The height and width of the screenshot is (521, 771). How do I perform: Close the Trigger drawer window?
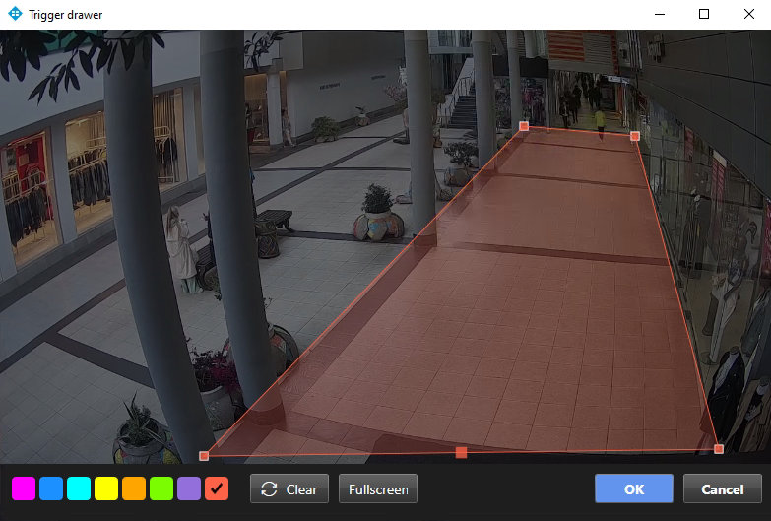748,15
